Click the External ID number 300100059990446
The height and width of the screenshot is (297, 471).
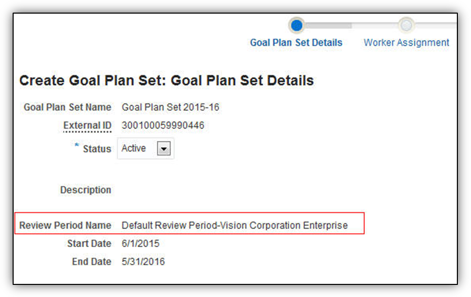click(x=163, y=126)
